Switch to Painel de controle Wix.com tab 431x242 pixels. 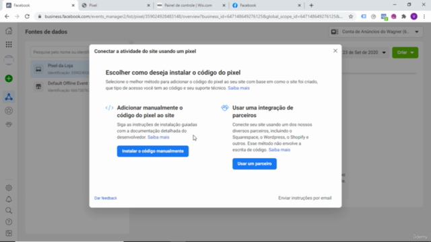[191, 5]
